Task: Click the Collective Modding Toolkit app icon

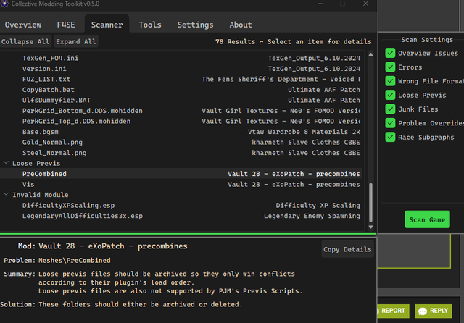Action: (x=4, y=4)
